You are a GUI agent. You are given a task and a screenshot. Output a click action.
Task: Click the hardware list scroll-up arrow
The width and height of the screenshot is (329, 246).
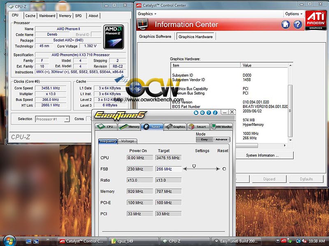(x=290, y=66)
